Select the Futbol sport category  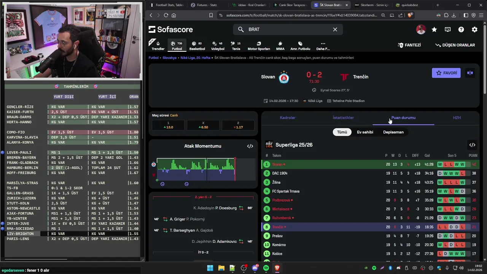177,46
